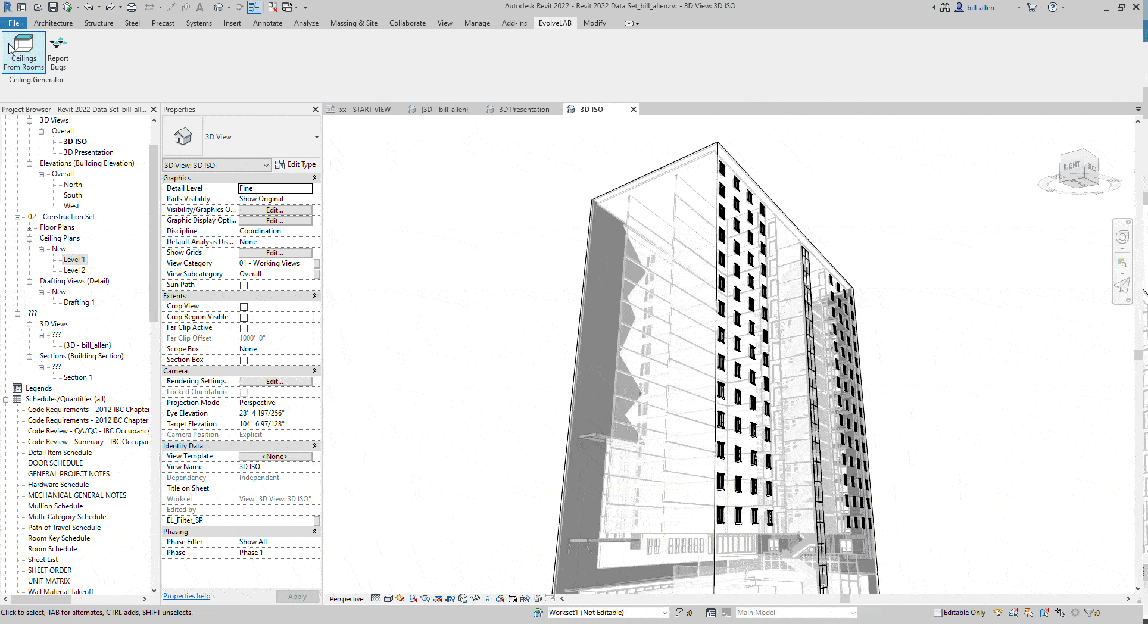The image size is (1148, 624).
Task: Toggle the Section Box checkbox
Action: point(244,360)
